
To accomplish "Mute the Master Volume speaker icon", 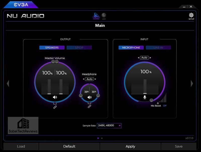I will (x=55, y=97).
